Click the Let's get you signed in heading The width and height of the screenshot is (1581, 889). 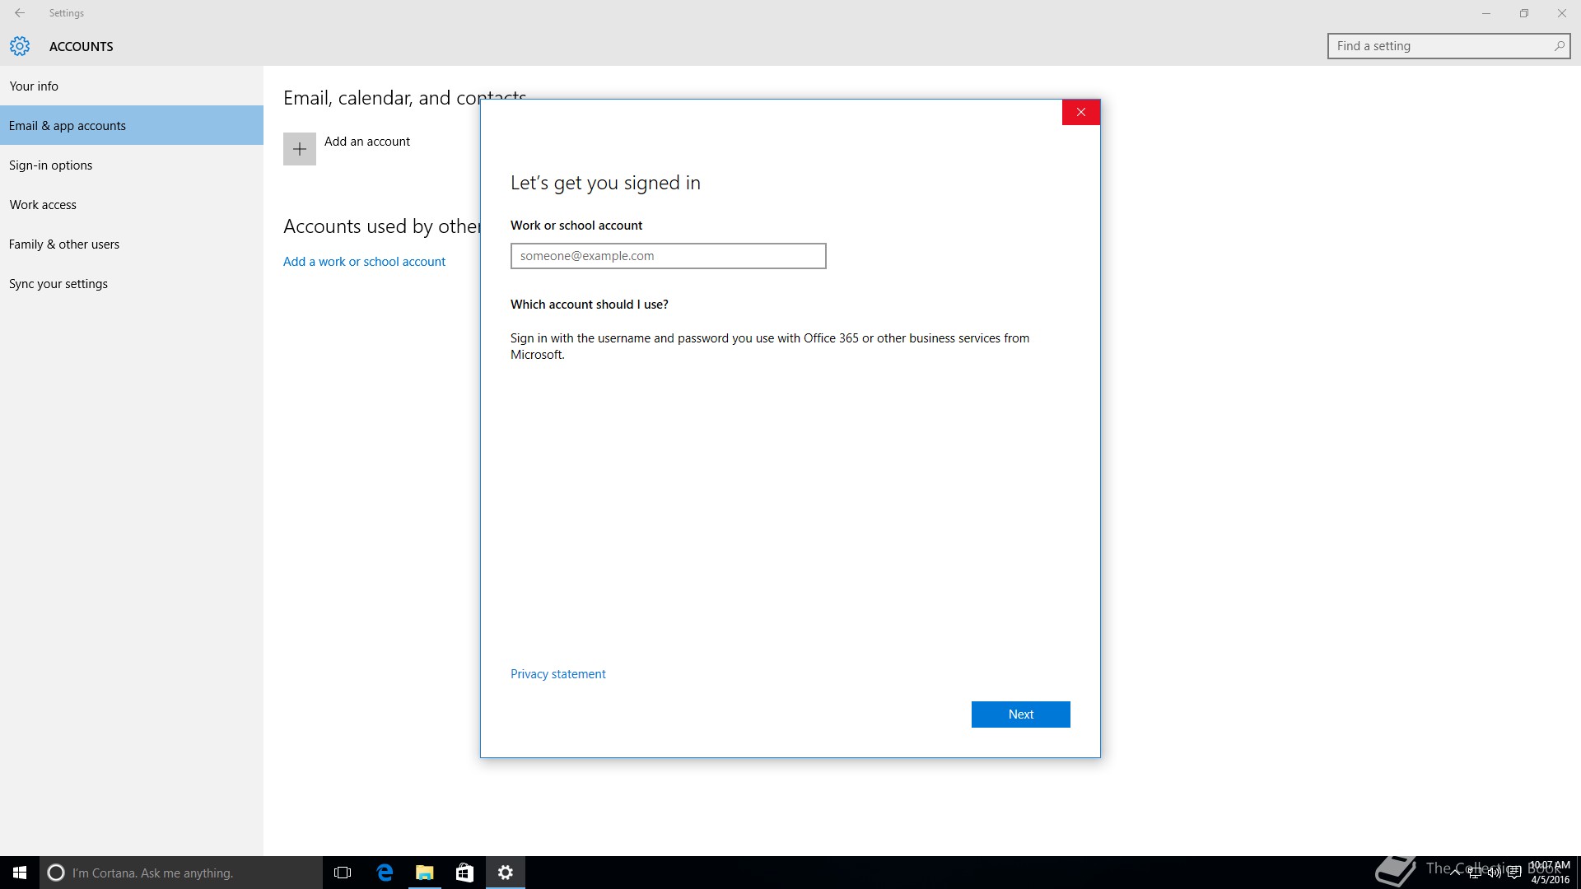[x=605, y=183]
